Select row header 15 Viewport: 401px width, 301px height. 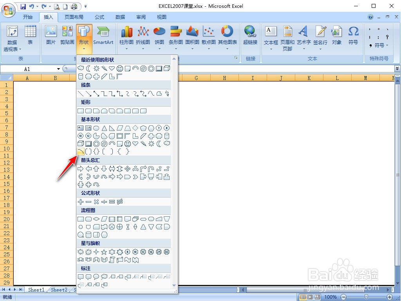click(x=7, y=184)
